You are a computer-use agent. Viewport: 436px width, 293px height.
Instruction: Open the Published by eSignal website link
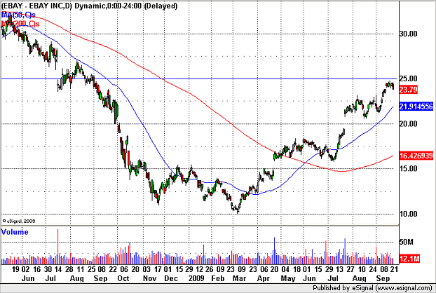pos(373,287)
